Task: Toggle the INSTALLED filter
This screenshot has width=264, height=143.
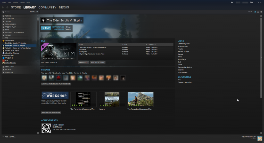Action: 34,12
